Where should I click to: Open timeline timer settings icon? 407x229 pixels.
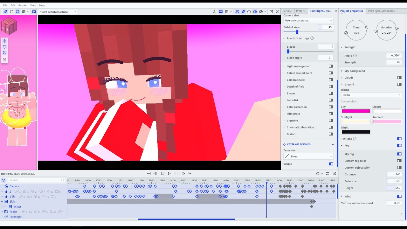[x=318, y=173]
